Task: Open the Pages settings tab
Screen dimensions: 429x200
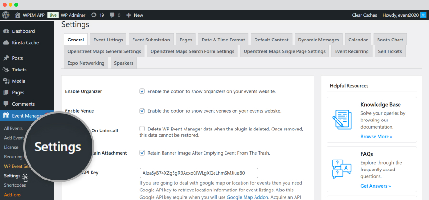Action: tap(186, 40)
